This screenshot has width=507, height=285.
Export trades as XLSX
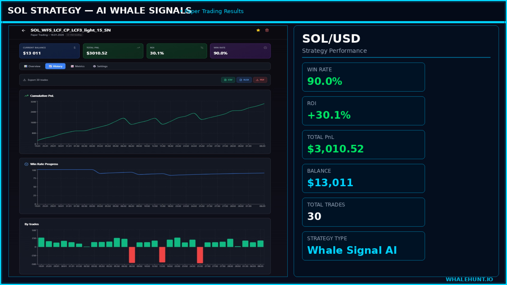pyautogui.click(x=244, y=80)
